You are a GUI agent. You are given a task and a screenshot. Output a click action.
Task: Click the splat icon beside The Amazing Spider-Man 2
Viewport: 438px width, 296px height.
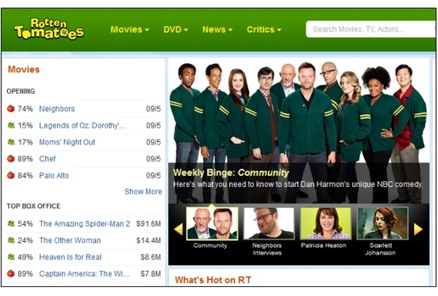coord(11,224)
